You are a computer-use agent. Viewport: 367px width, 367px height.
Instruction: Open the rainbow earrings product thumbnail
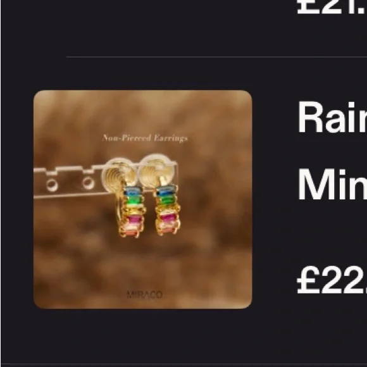143,199
